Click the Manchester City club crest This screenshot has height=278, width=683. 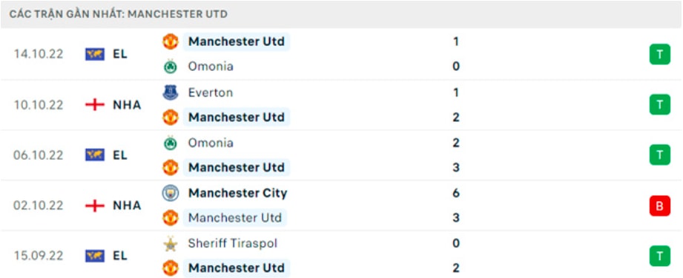(171, 193)
